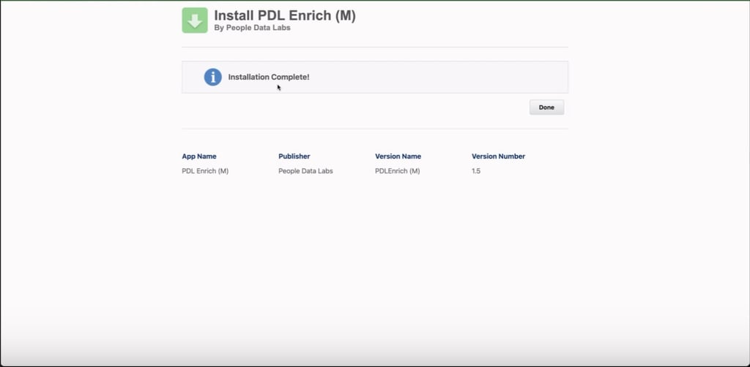Image resolution: width=750 pixels, height=367 pixels.
Task: Click the 'By People Data Labs' subtitle
Action: [252, 28]
